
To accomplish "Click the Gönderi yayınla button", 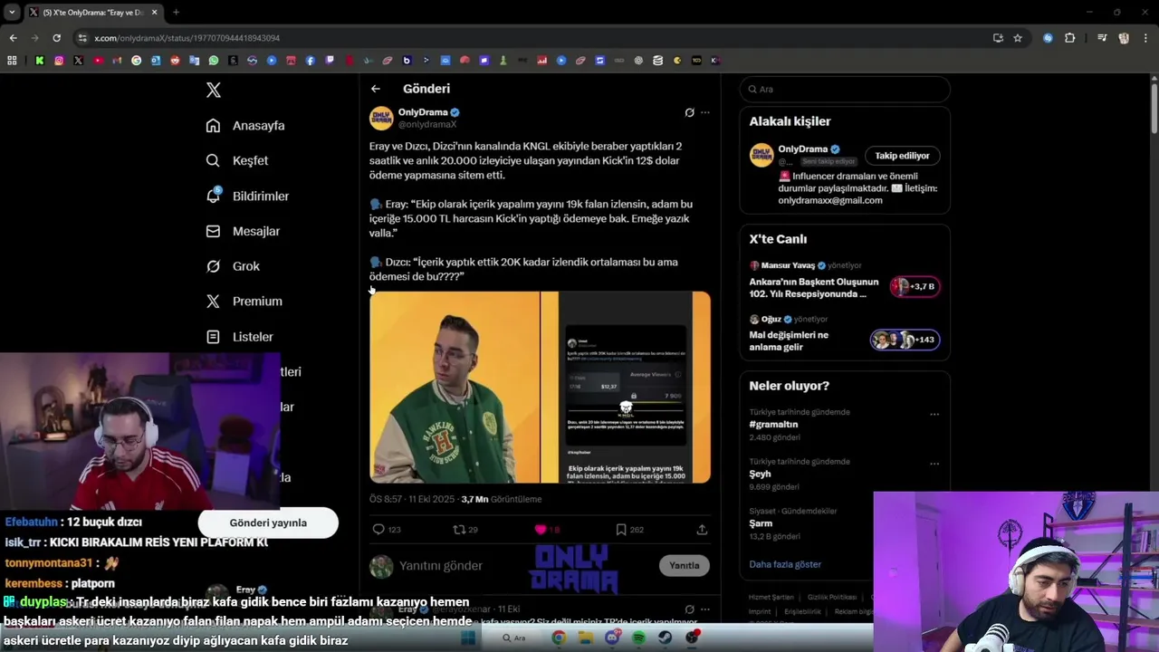I will (x=268, y=523).
